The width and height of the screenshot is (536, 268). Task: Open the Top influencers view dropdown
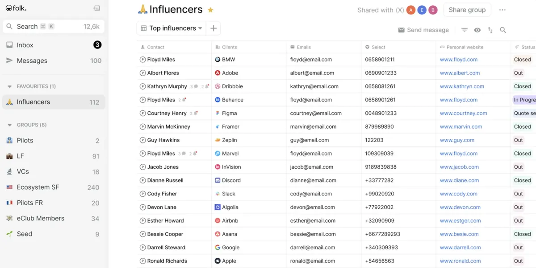point(172,28)
